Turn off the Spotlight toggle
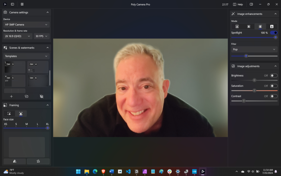The width and height of the screenshot is (281, 176). pos(274,33)
